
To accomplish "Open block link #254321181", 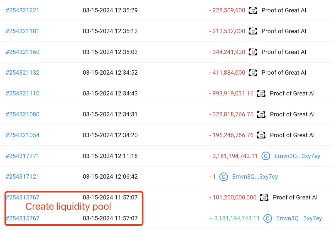I will 23,31.
